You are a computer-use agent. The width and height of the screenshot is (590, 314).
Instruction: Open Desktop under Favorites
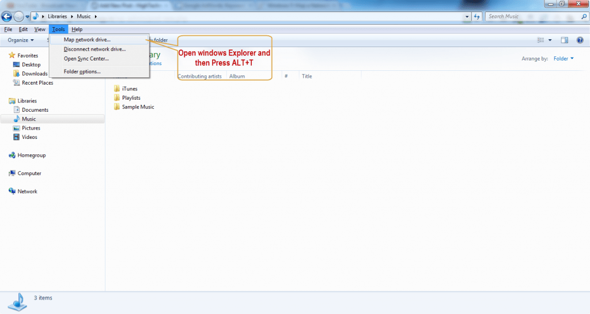(x=31, y=65)
